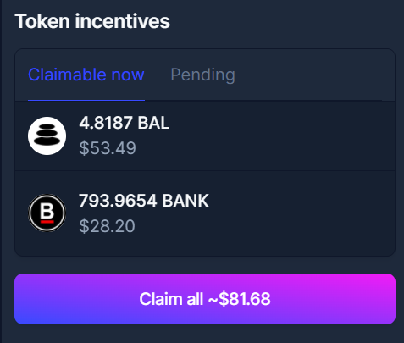Click the dark strip along the left edge
This screenshot has height=343, width=404.
pos(1,171)
